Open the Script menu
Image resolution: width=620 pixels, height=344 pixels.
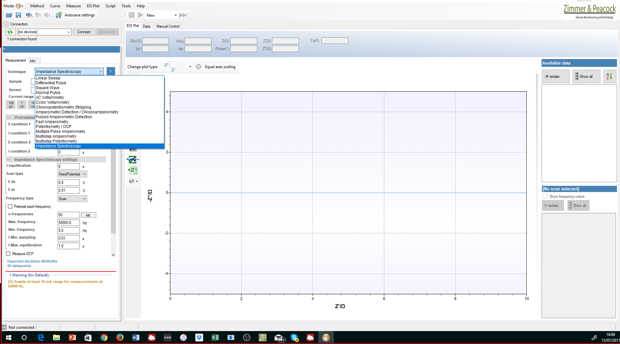click(x=110, y=6)
